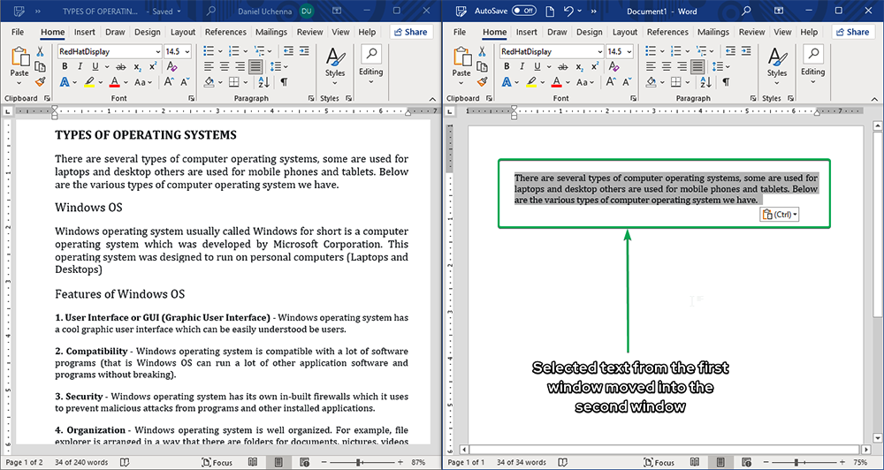This screenshot has height=470, width=884.
Task: Click zoom slider in left window status bar
Action: [x=359, y=462]
